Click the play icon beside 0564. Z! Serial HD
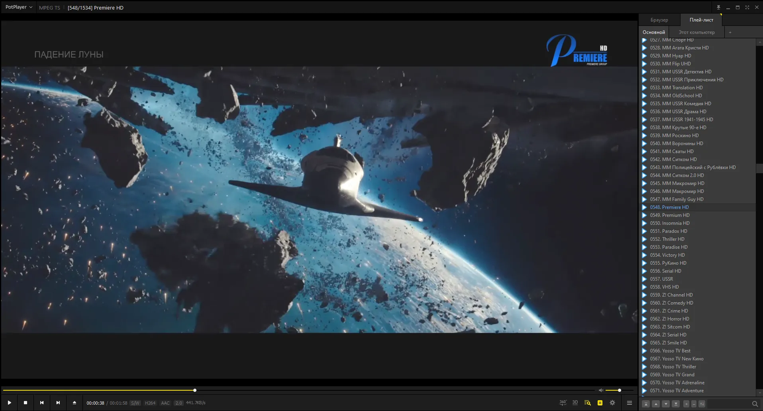The image size is (763, 411). [644, 335]
